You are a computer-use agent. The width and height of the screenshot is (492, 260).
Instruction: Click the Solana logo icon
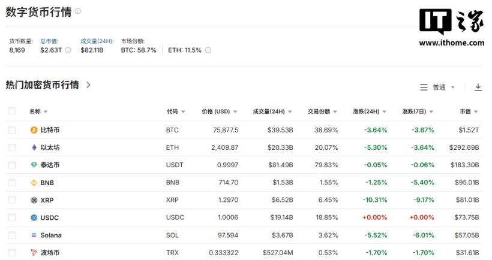pos(34,235)
